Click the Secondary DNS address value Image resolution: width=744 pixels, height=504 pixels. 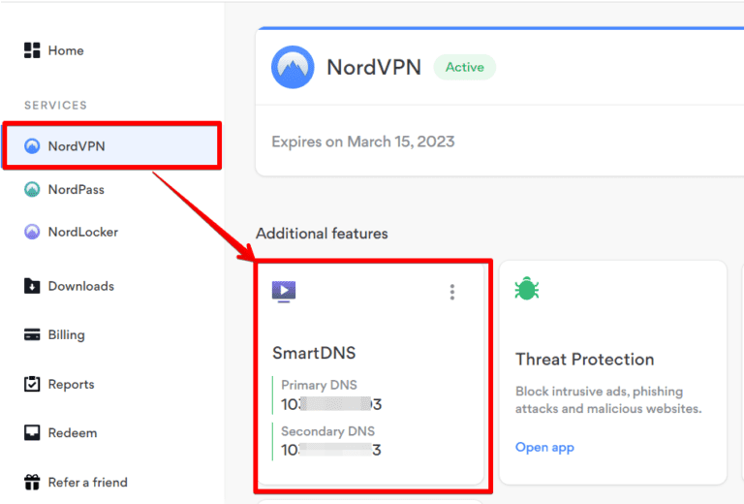tap(330, 450)
